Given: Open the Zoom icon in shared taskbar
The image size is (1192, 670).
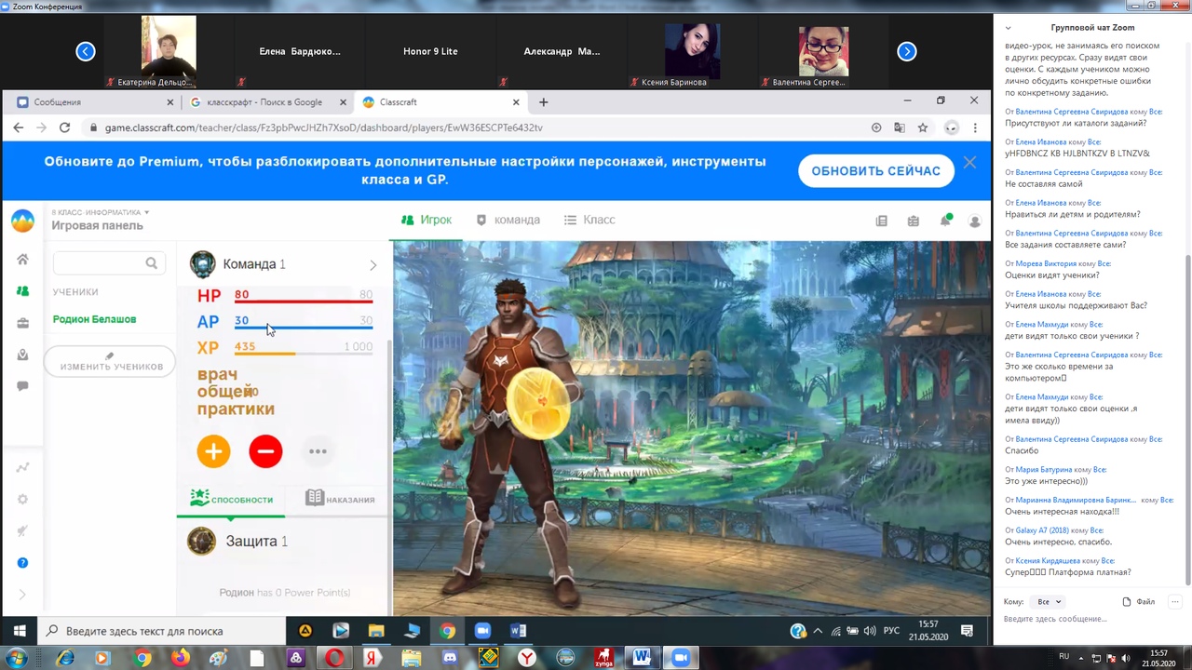Looking at the screenshot, I should click(x=482, y=631).
